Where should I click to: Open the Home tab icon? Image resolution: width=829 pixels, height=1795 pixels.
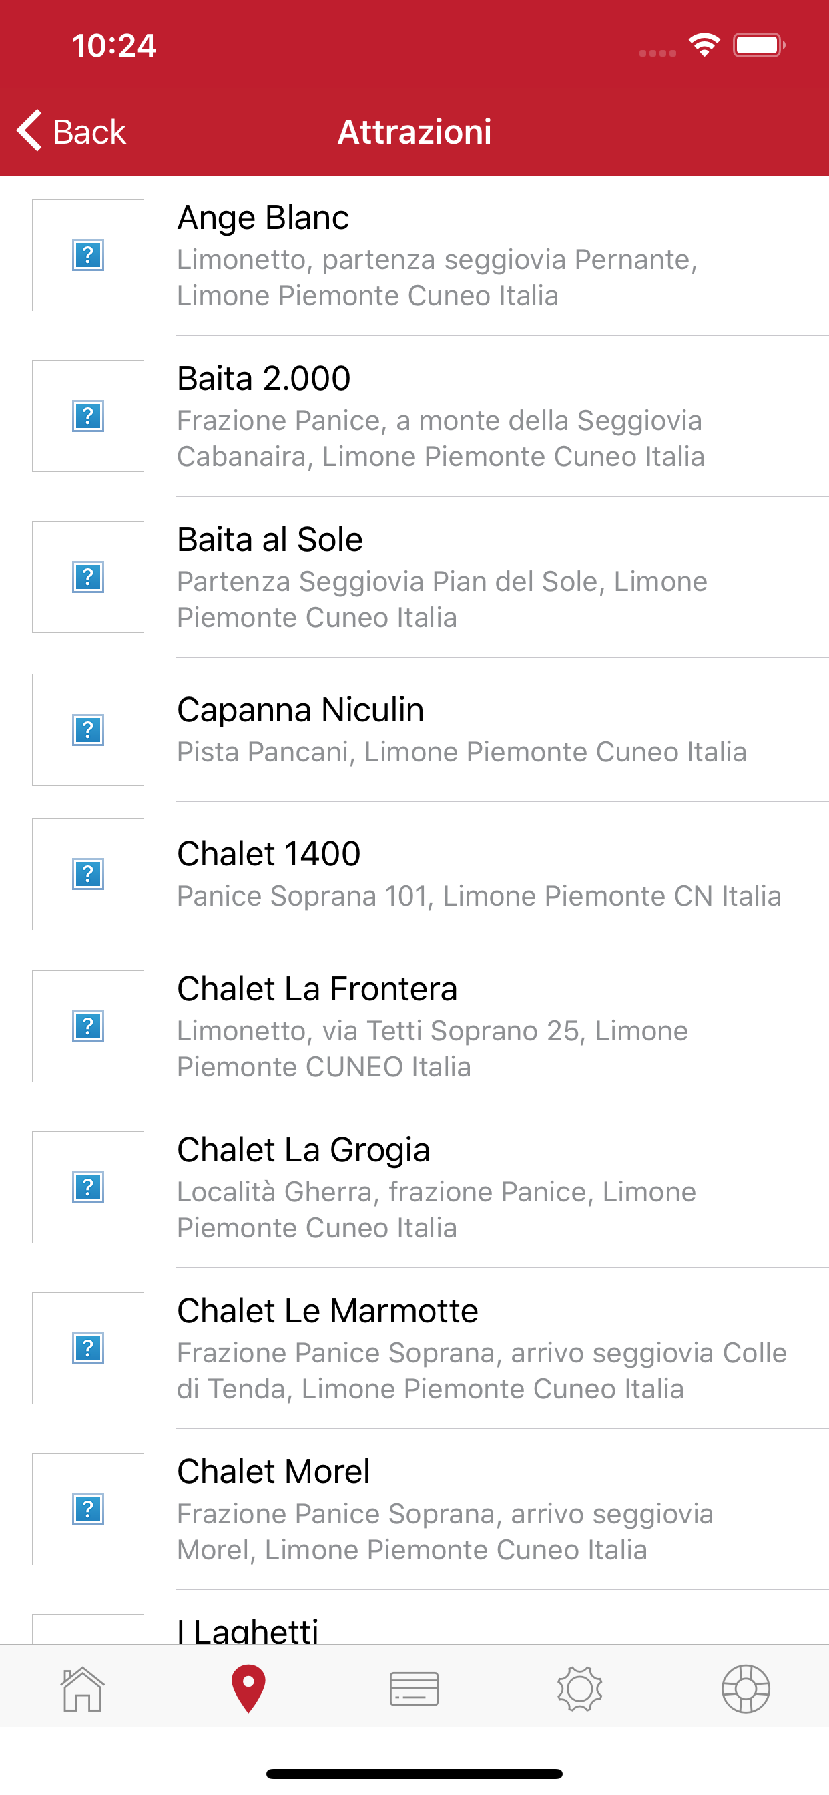pyautogui.click(x=83, y=1688)
